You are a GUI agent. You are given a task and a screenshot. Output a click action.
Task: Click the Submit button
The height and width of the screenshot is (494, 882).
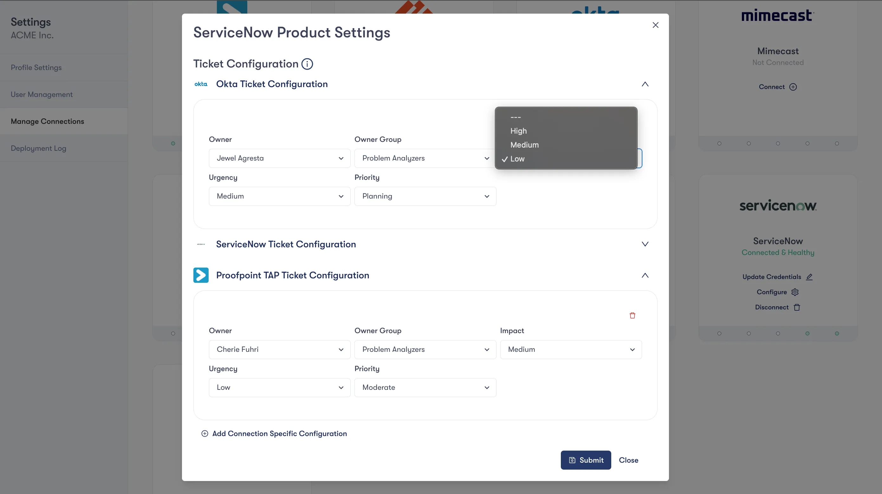[x=586, y=460]
